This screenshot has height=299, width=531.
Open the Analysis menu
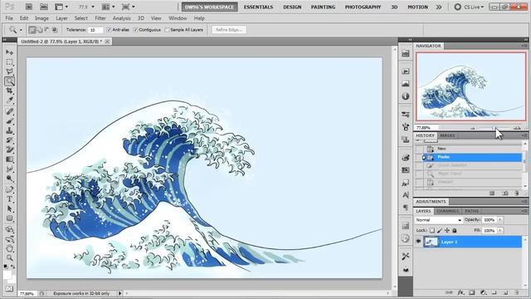(122, 18)
